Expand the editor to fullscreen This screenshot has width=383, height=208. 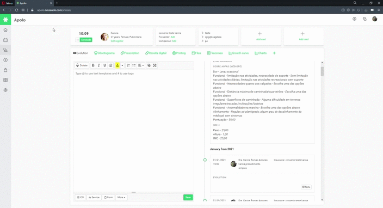(155, 65)
